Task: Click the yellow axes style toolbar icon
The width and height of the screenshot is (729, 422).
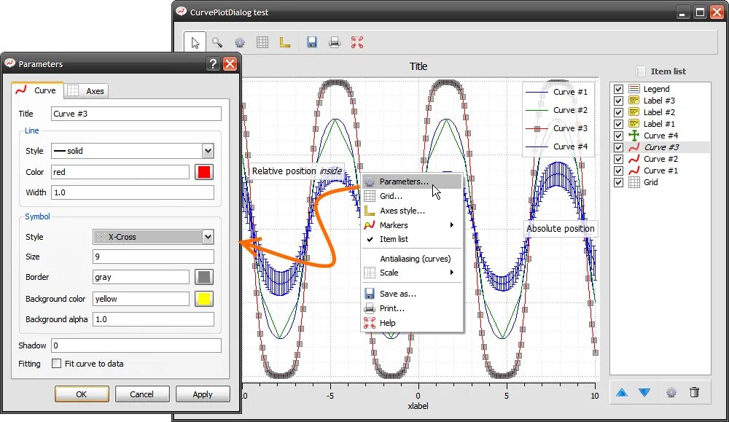Action: (285, 43)
